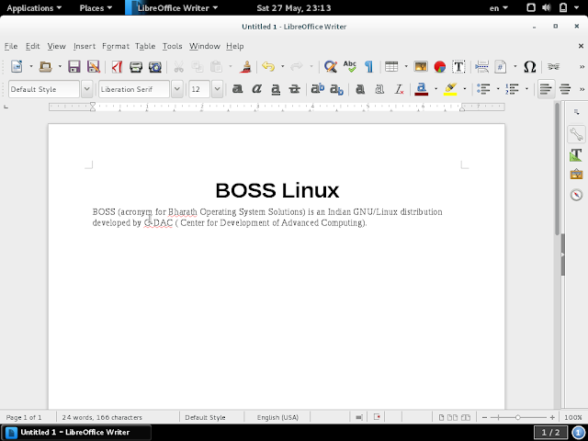
Task: Open the Applications menu
Action: point(34,8)
